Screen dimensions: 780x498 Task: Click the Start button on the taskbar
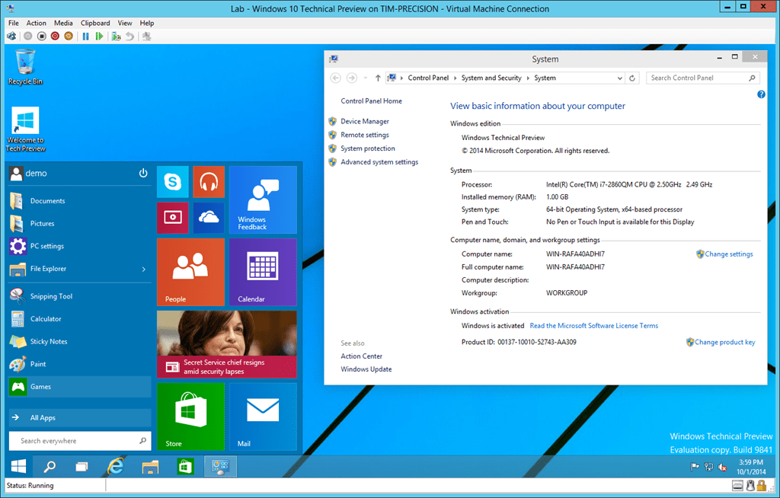pos(18,466)
